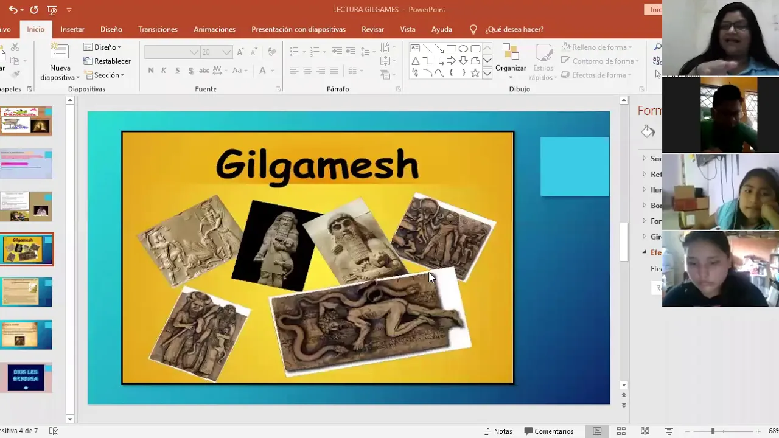Start presentation from beginning icon in quick access toolbar

(52, 10)
